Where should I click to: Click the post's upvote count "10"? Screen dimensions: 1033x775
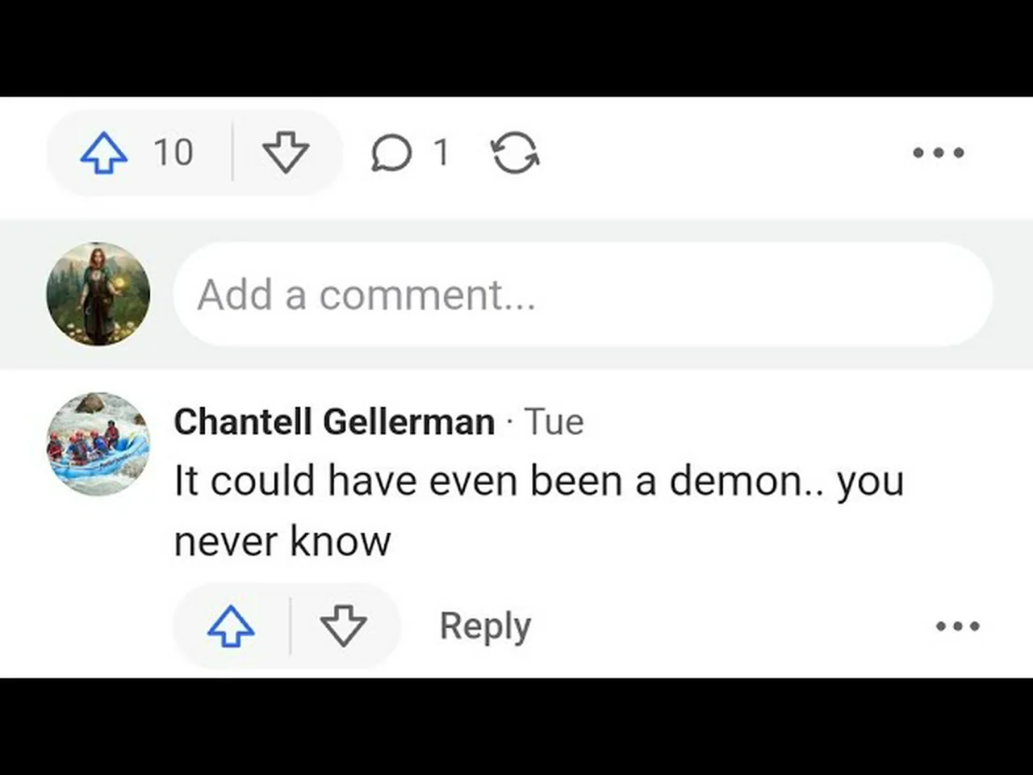tap(174, 153)
